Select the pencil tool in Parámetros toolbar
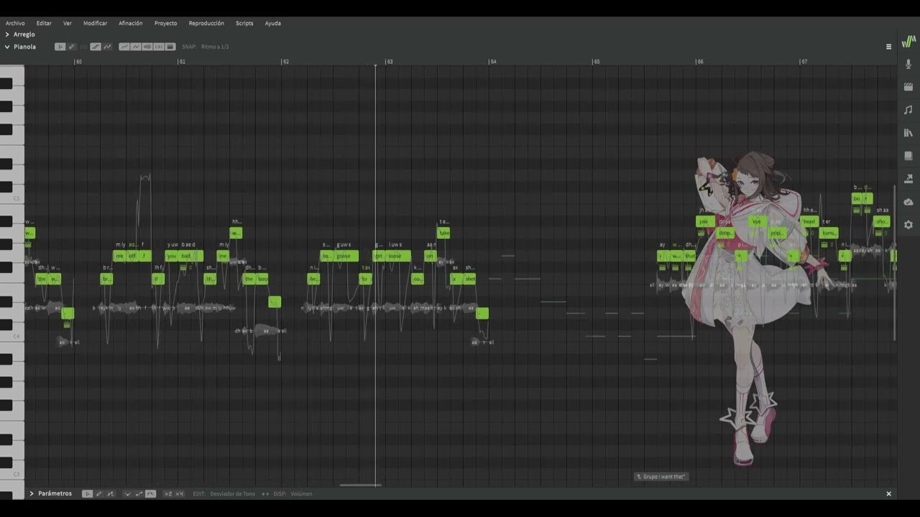Viewport: 920px width, 517px height. (98, 494)
